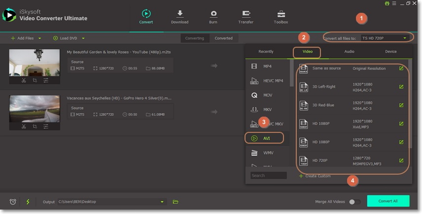This screenshot has height=214, width=422.
Task: Open output folder icon
Action: point(176,202)
